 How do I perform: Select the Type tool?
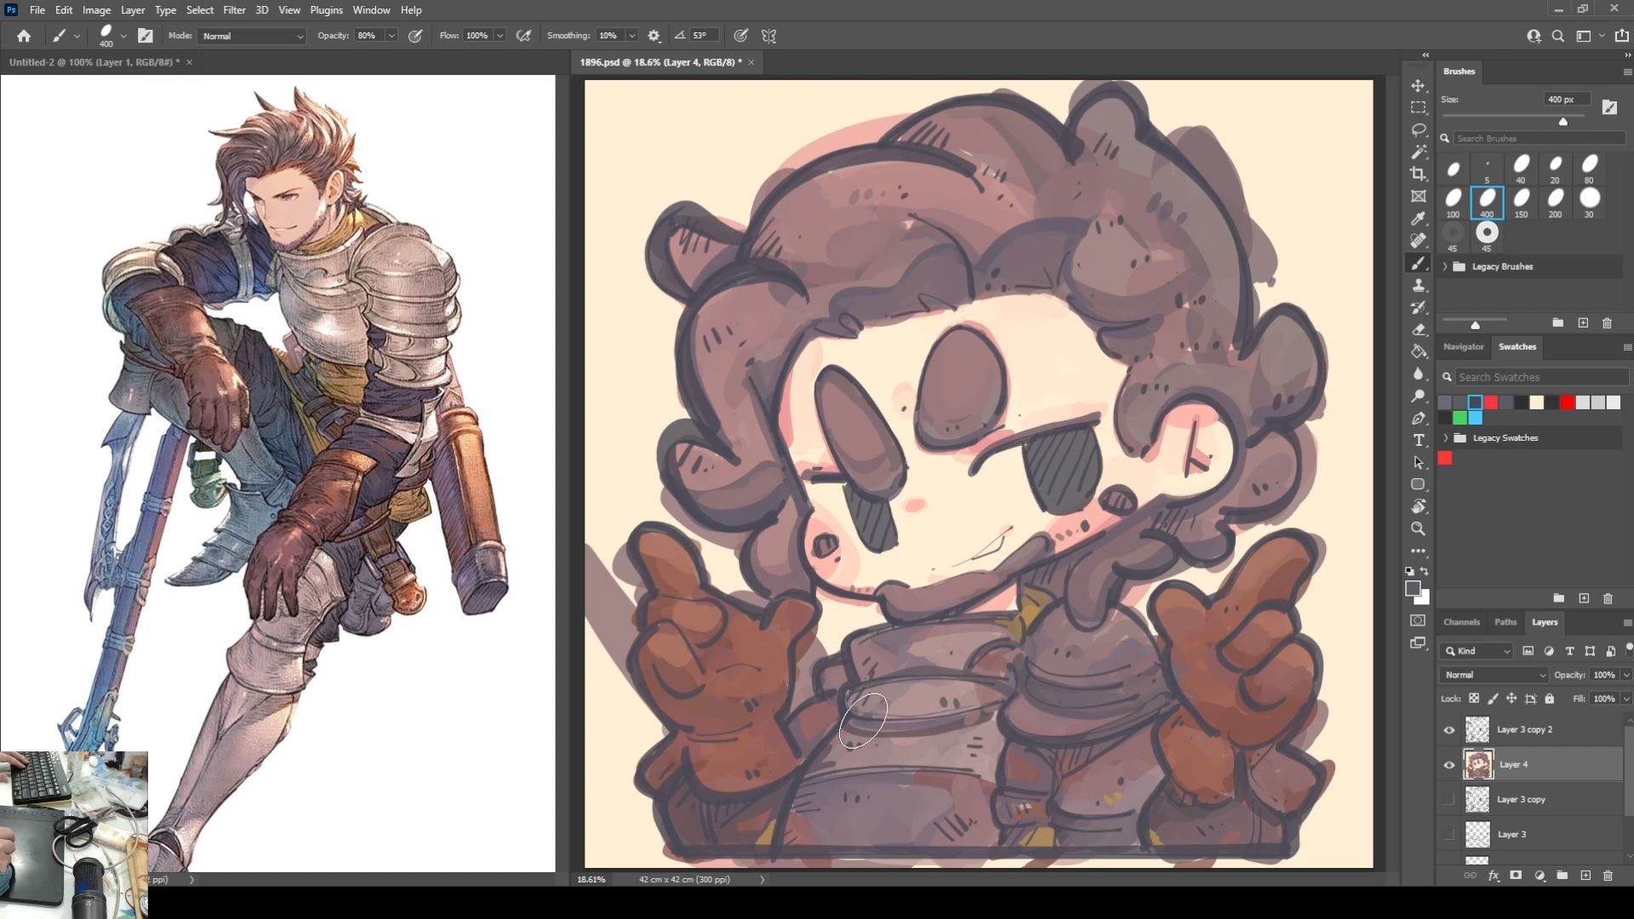point(1418,441)
